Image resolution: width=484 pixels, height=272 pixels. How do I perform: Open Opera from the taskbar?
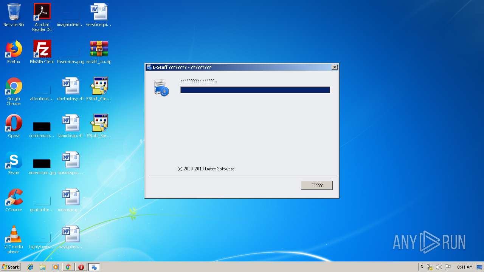click(81, 267)
